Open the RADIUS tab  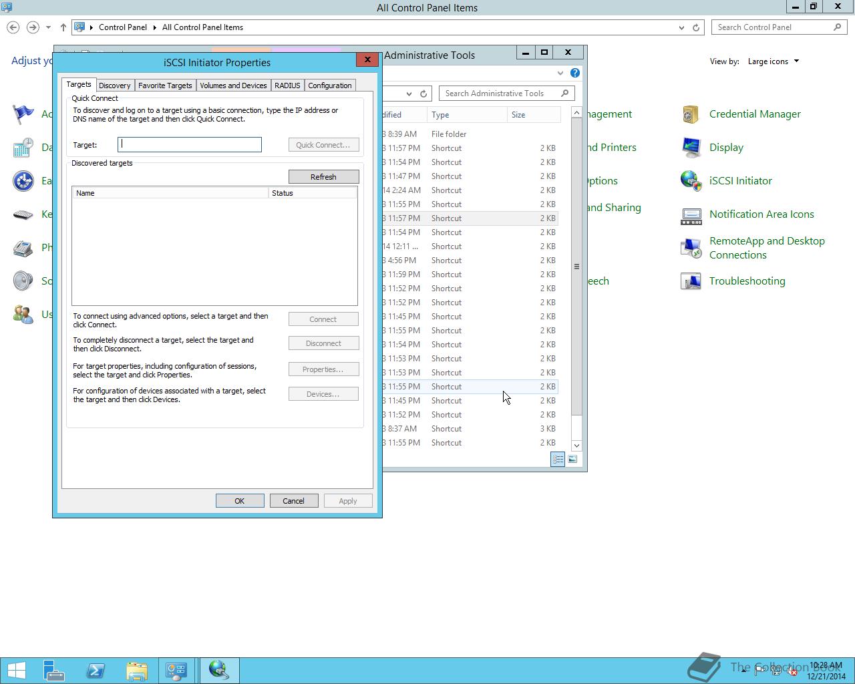pyautogui.click(x=287, y=85)
